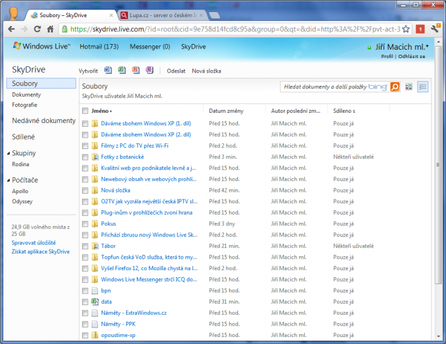Viewport: 446px width, 344px height.
Task: Create a new OneNote notebook
Action: pos(150,70)
